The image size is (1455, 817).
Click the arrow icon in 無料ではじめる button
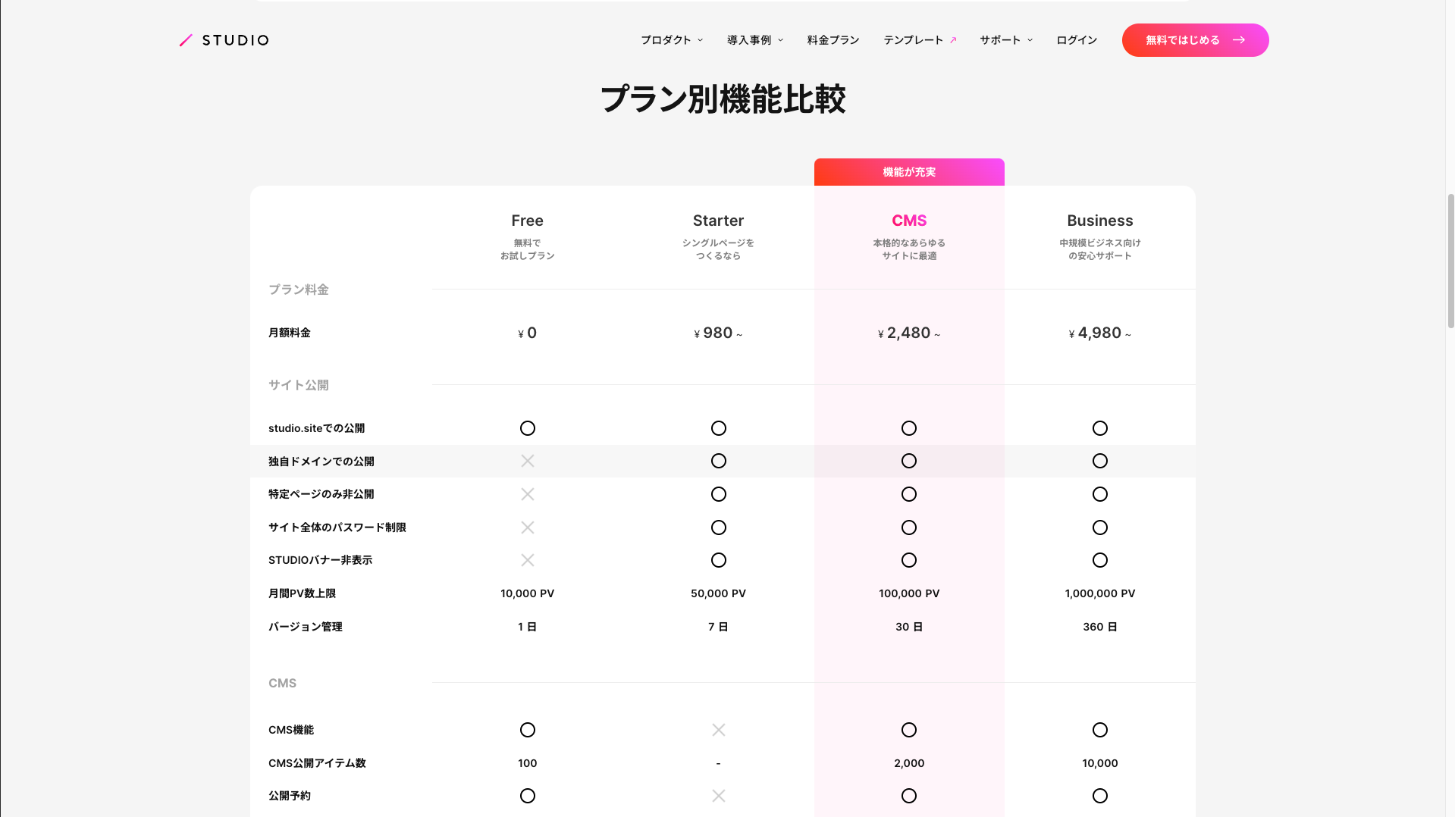click(1239, 40)
